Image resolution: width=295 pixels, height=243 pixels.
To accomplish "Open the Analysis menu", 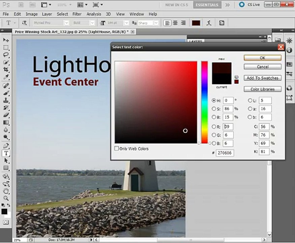I will [x=94, y=14].
